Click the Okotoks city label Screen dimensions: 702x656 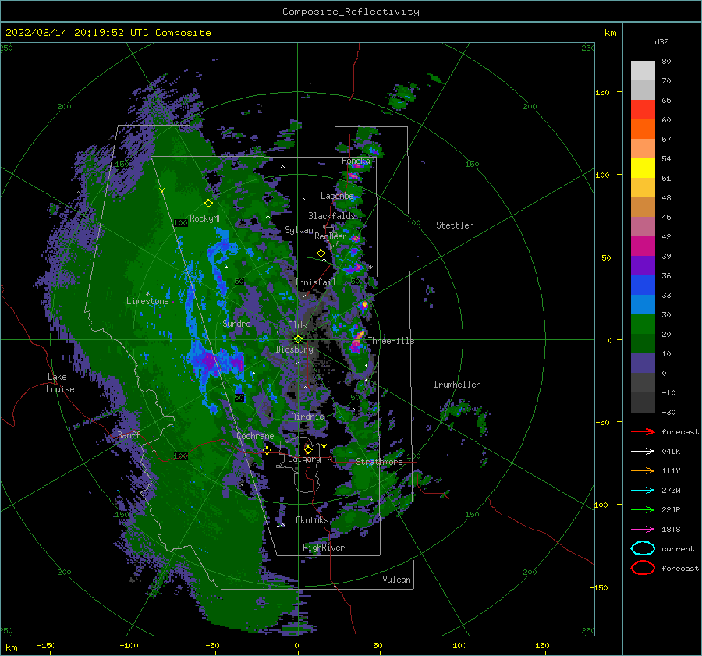tap(312, 519)
